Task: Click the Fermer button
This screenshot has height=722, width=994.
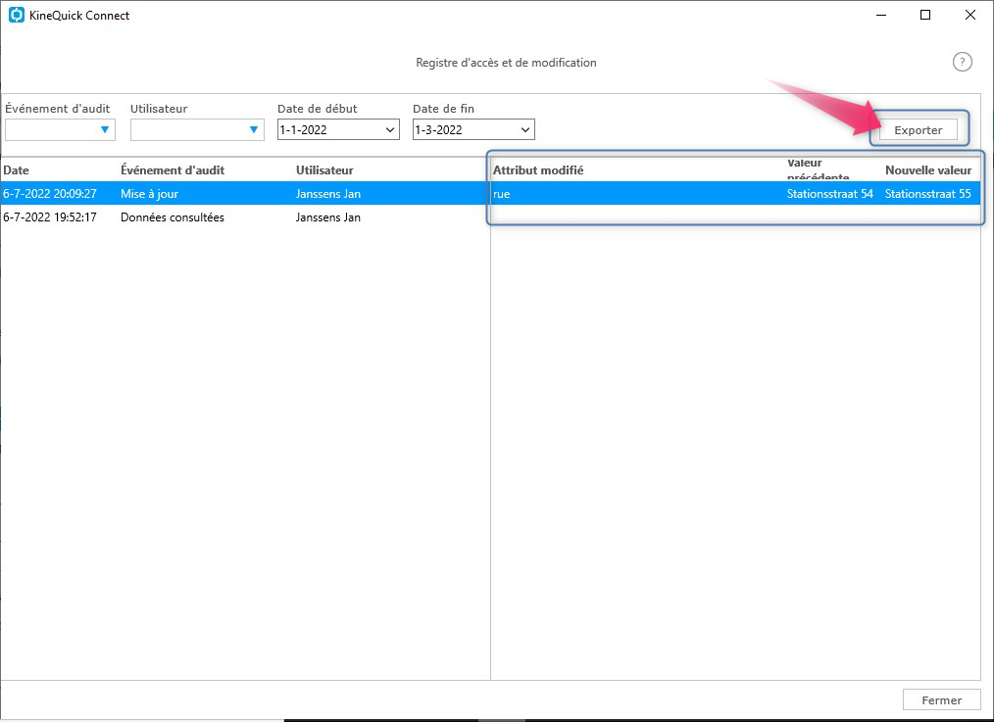Action: pos(941,699)
